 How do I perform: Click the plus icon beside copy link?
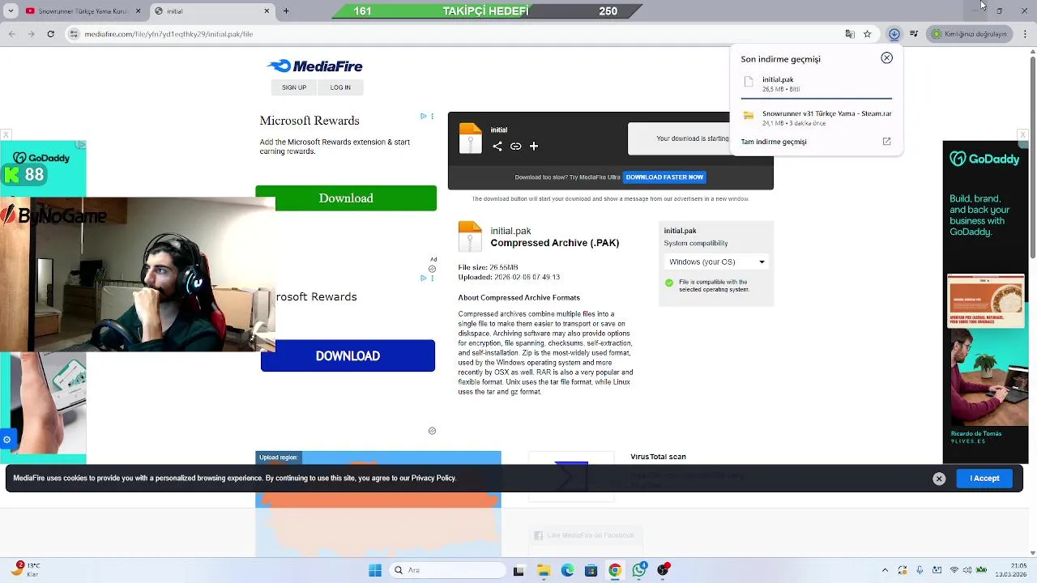(534, 147)
